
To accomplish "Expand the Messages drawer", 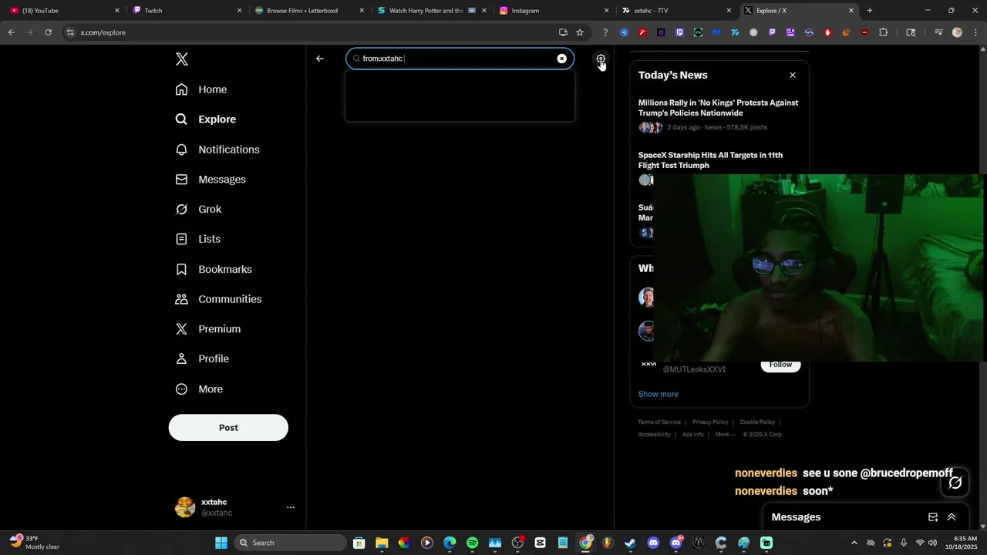I will pos(952,517).
